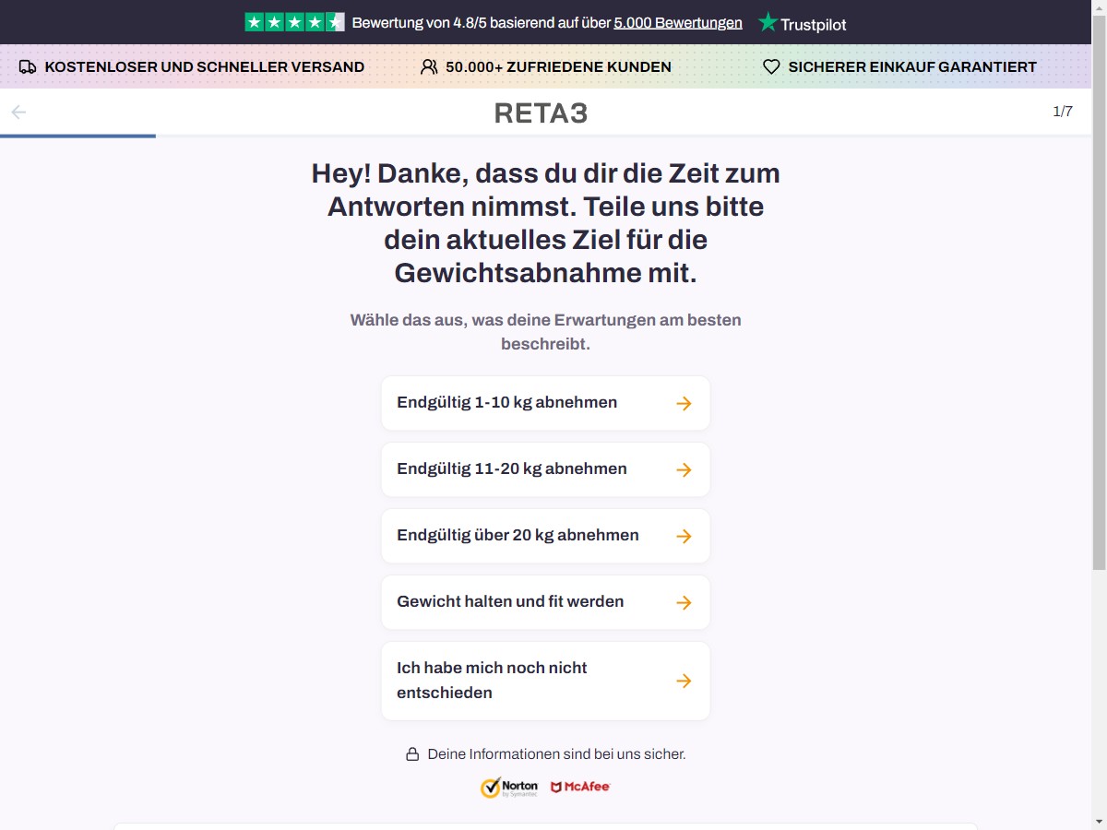The image size is (1107, 830).
Task: Click text KOSTENLOSER UND SCHNELLER VERSAND
Action: click(205, 67)
